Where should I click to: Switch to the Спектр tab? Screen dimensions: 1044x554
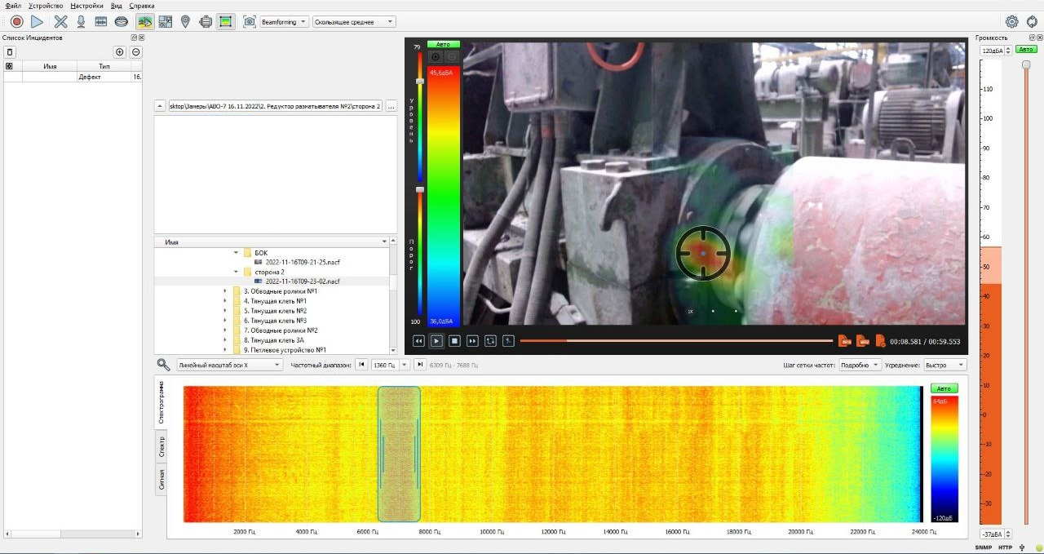coord(161,445)
